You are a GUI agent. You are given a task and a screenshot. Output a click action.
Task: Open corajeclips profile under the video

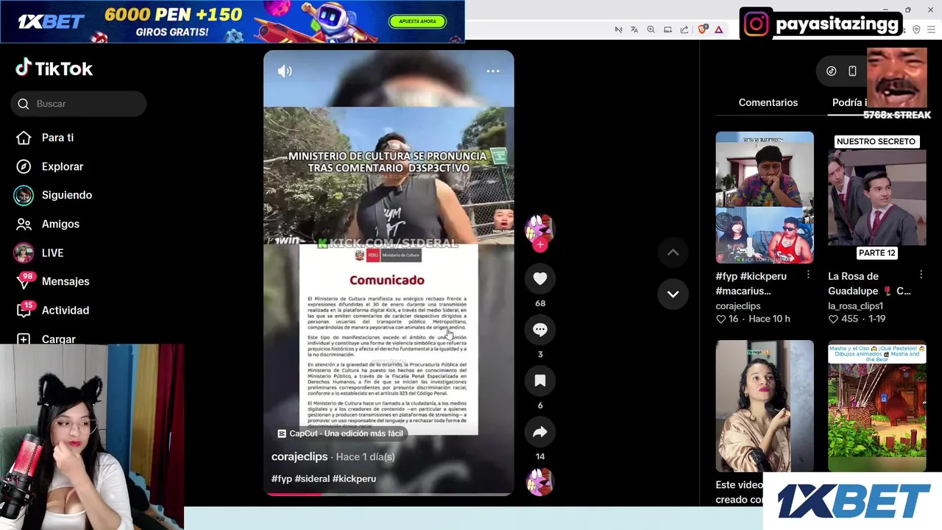pyautogui.click(x=300, y=456)
